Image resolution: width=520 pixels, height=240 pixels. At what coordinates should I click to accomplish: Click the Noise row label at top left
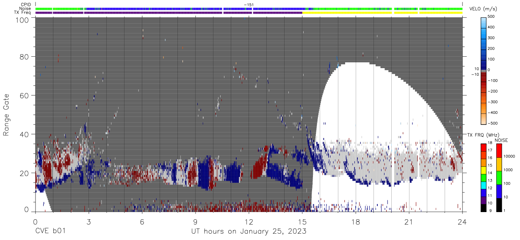[x=25, y=8]
